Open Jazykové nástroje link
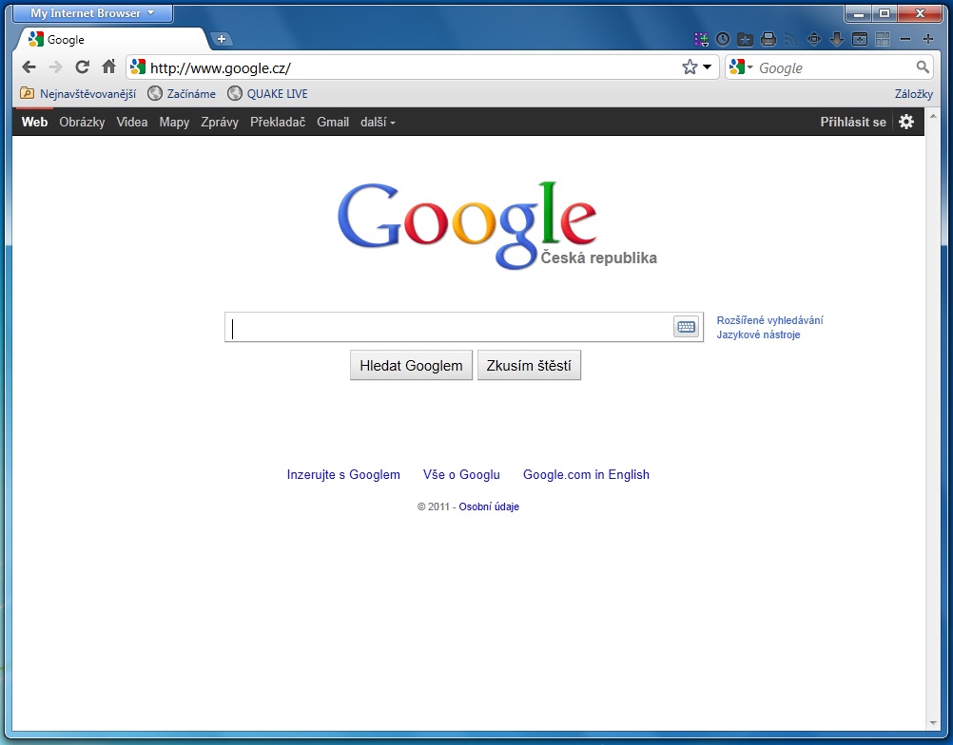The image size is (953, 745). coord(759,334)
